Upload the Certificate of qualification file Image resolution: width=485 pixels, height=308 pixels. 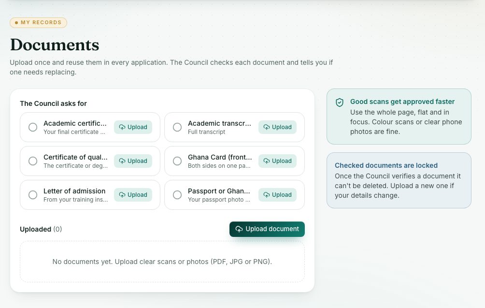coord(133,161)
